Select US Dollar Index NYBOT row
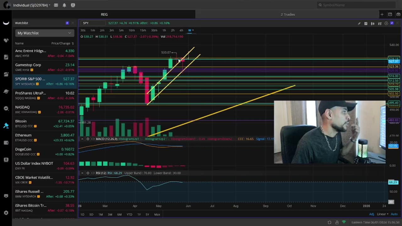This screenshot has width=402, height=226. (x=45, y=166)
